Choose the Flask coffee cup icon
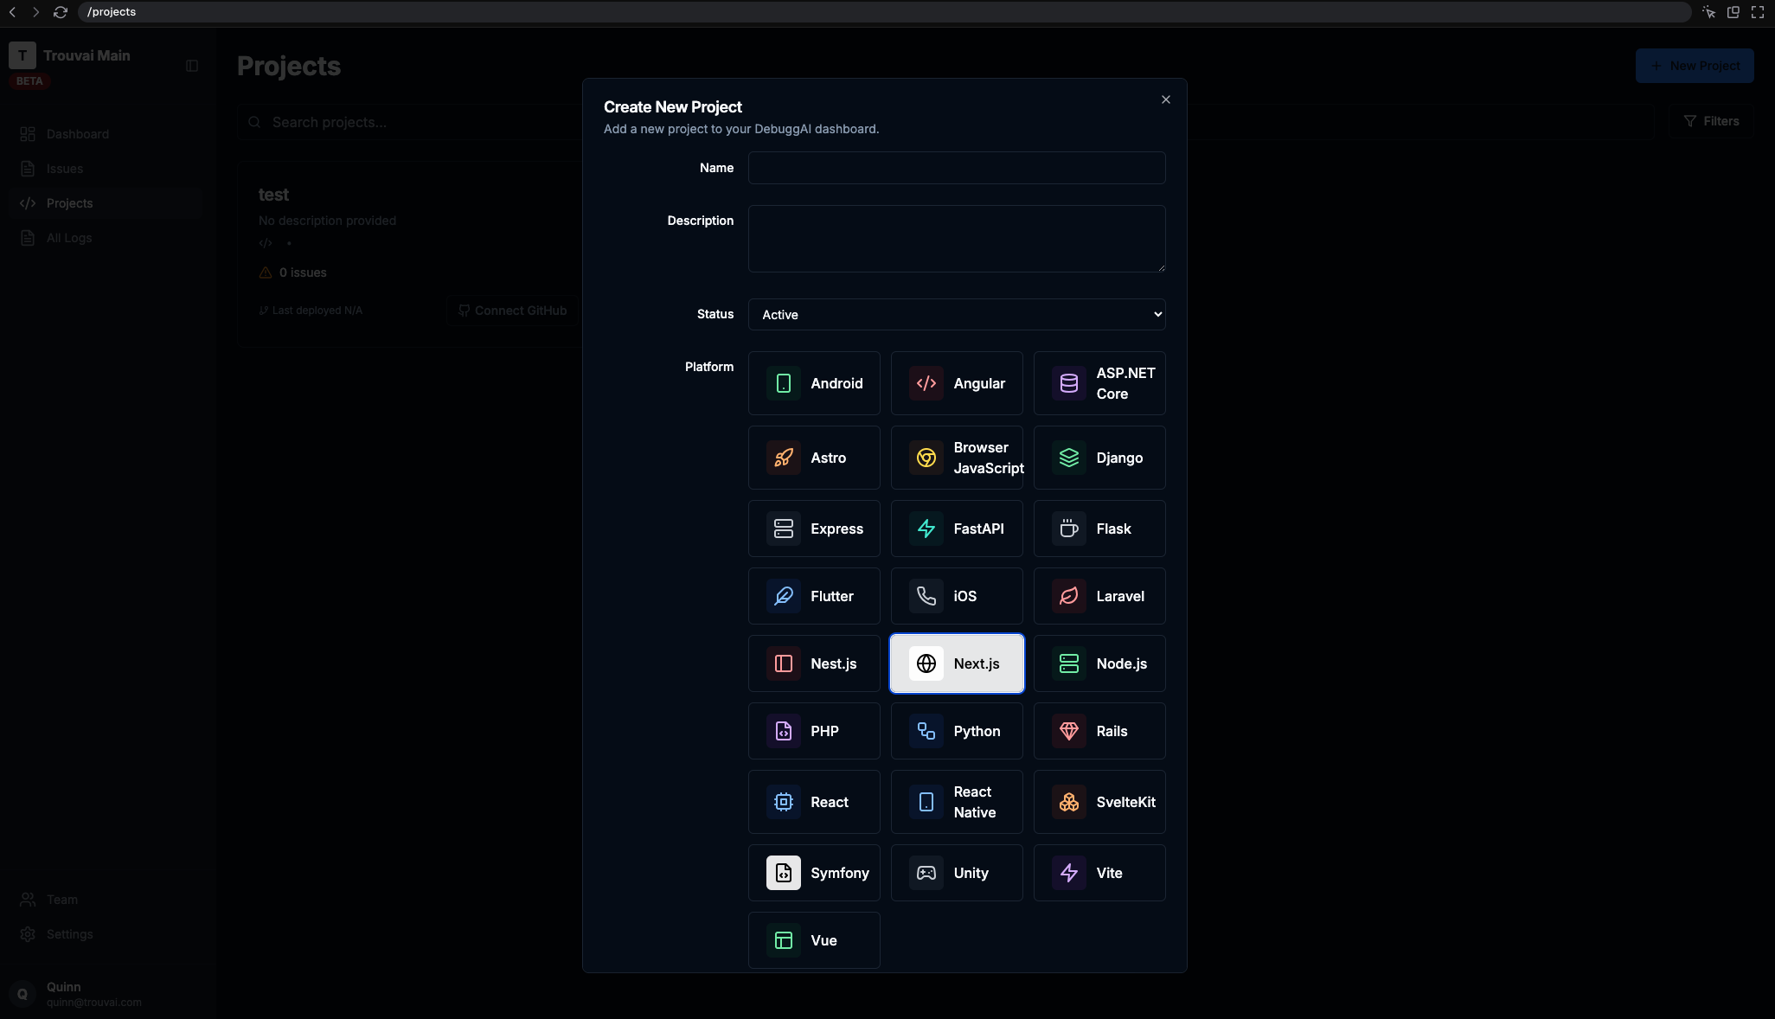This screenshot has width=1775, height=1019. click(x=1068, y=529)
